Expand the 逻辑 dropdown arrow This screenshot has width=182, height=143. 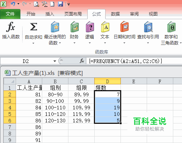click(x=90, y=43)
